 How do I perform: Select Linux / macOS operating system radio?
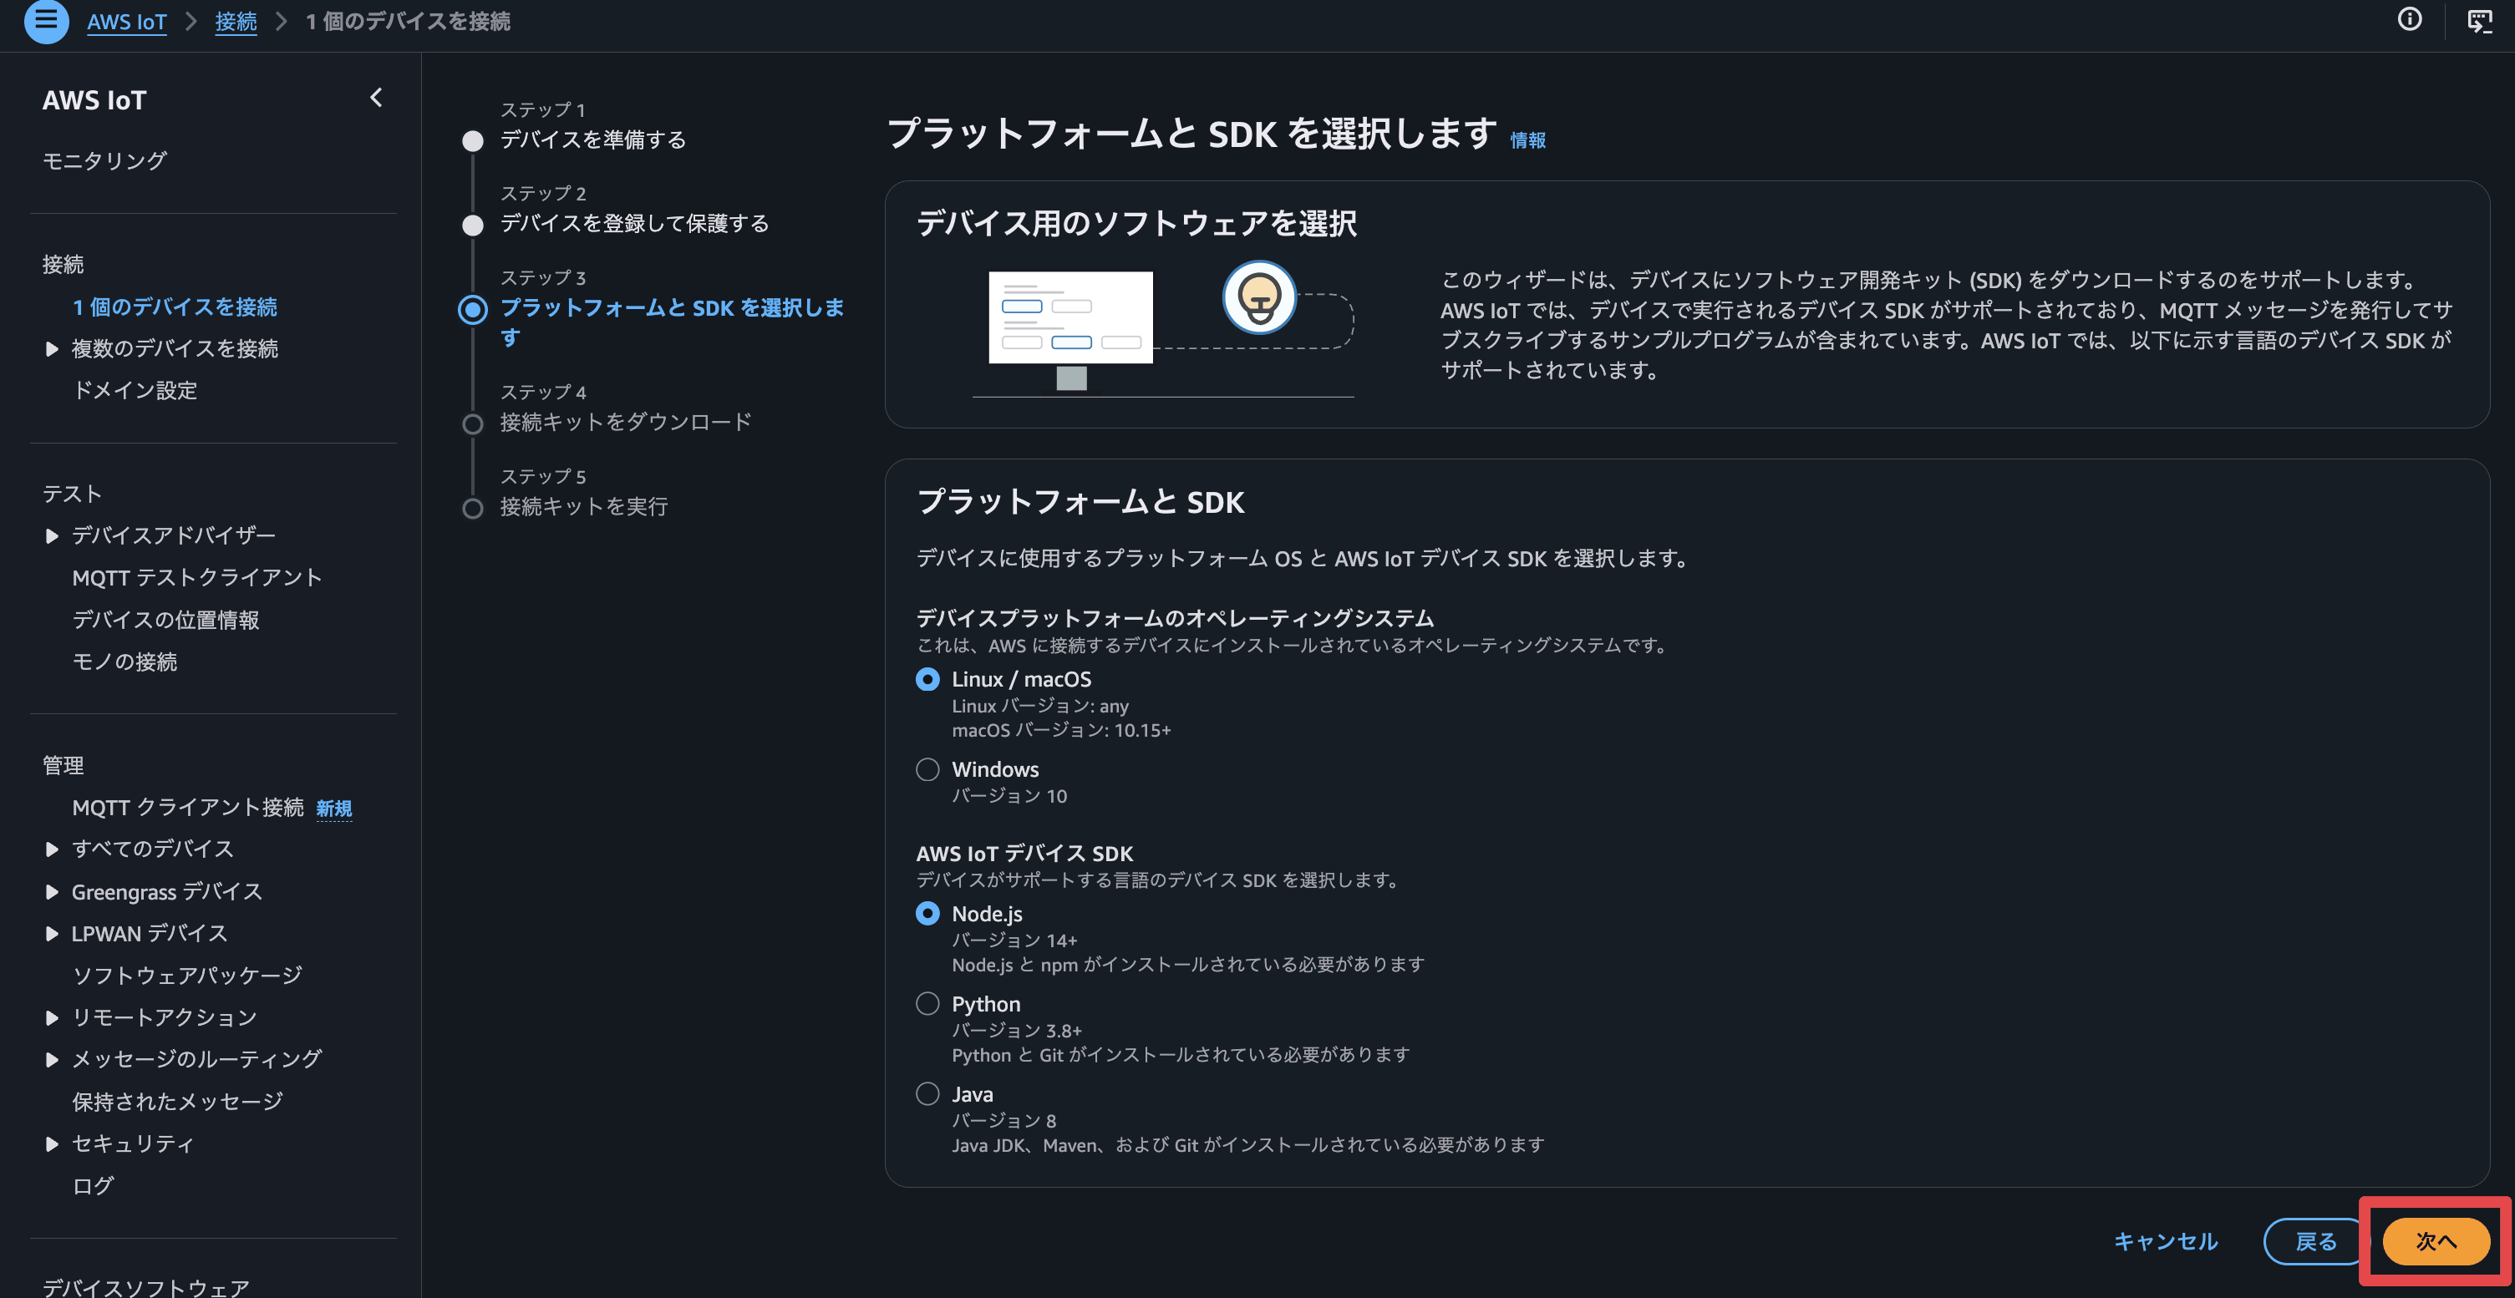pos(927,679)
